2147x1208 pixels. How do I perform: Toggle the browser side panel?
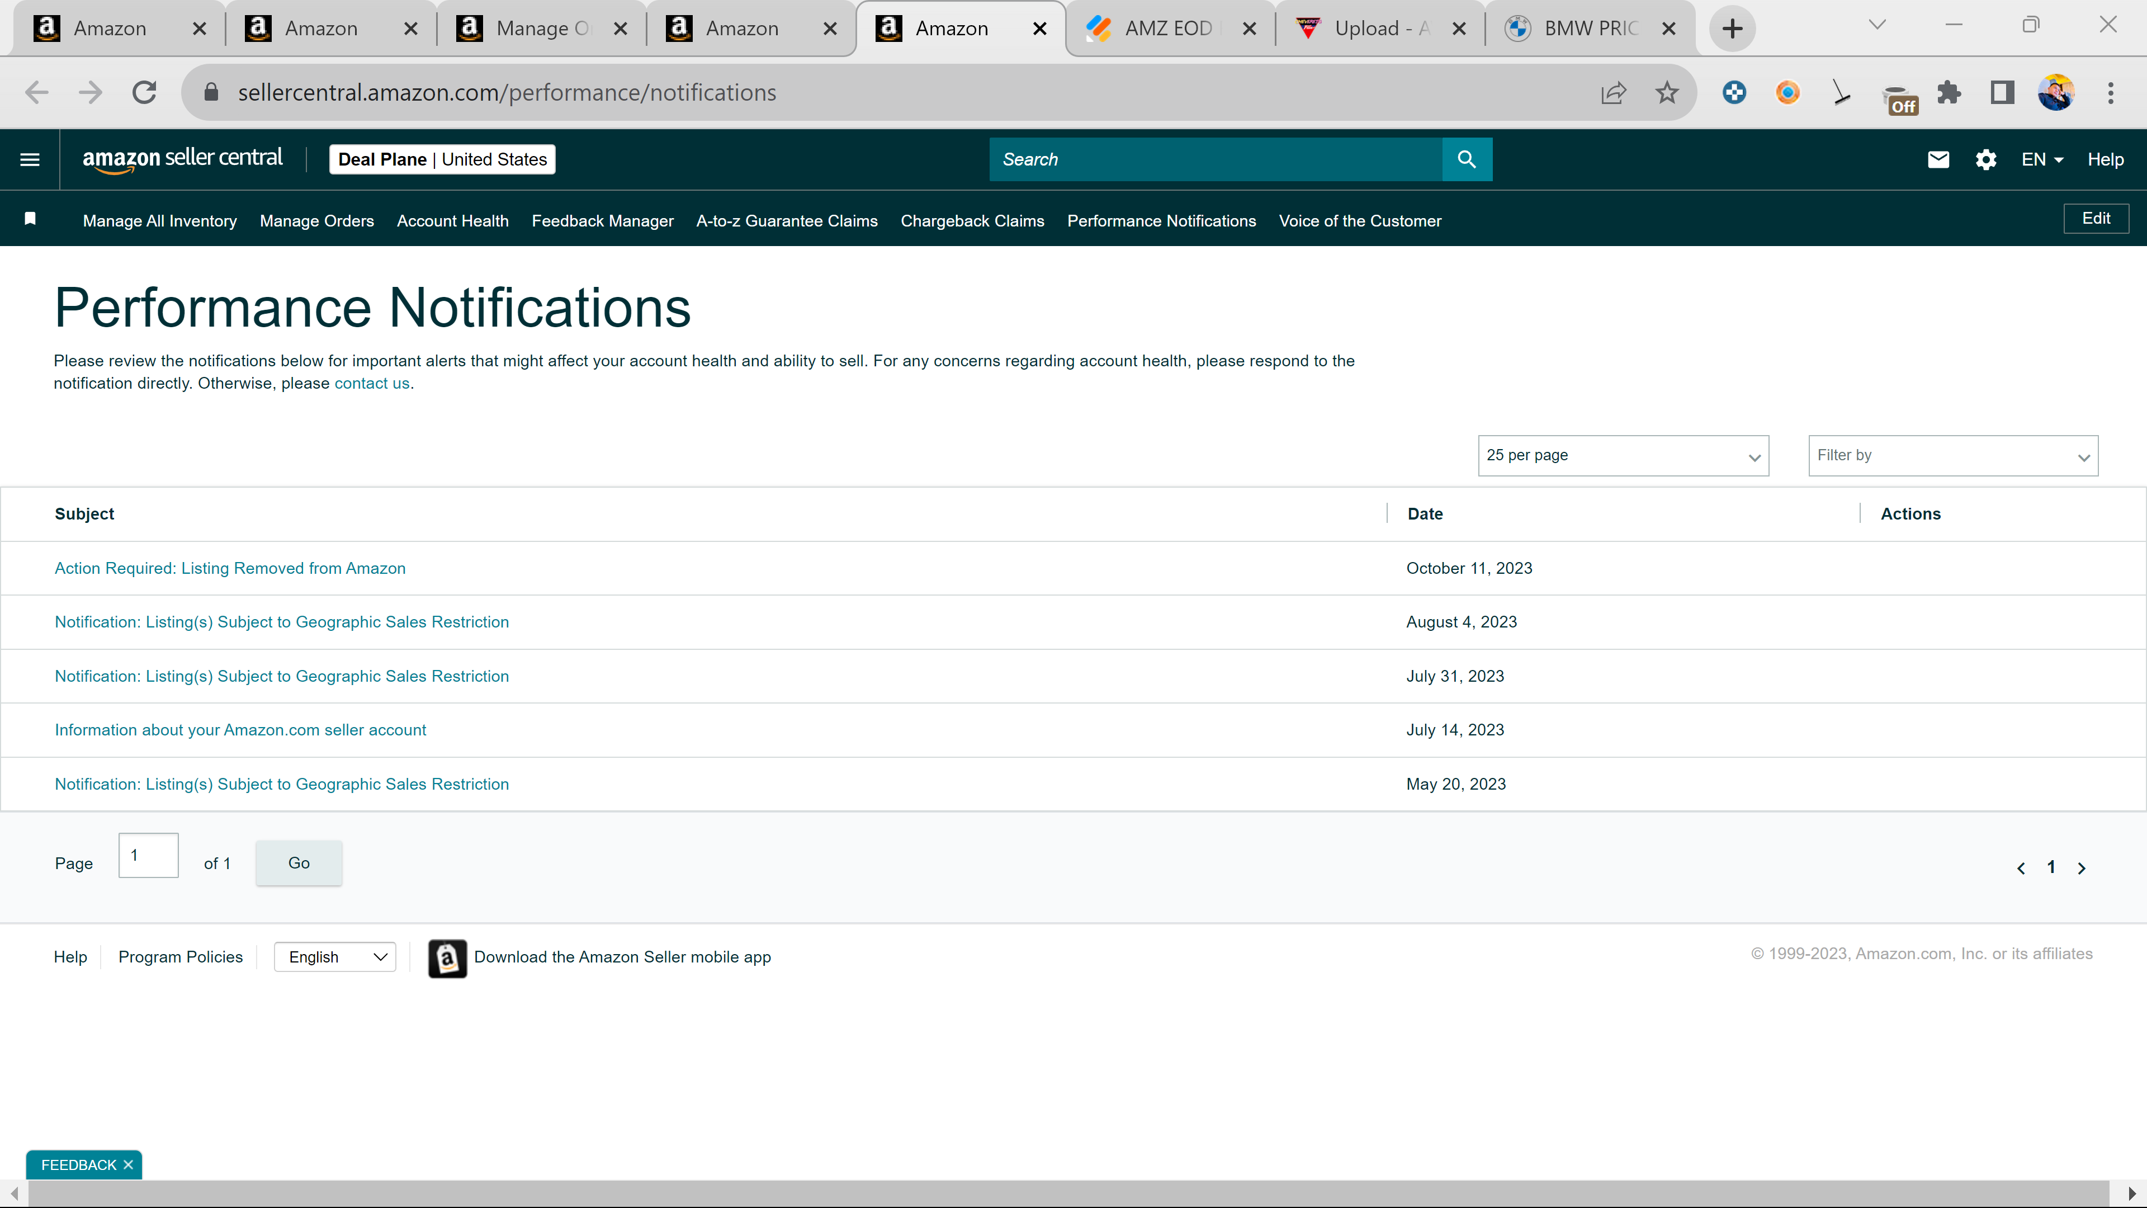coord(2002,92)
